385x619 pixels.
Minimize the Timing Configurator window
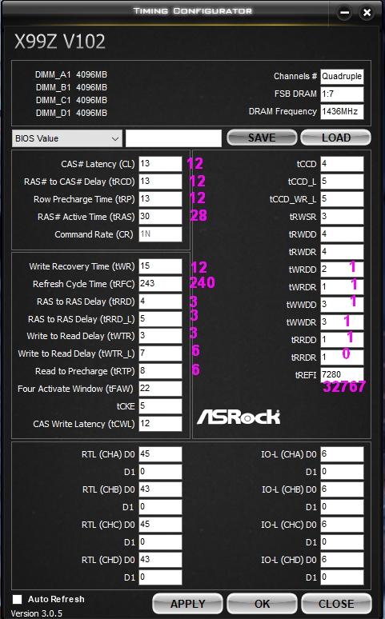tap(344, 12)
